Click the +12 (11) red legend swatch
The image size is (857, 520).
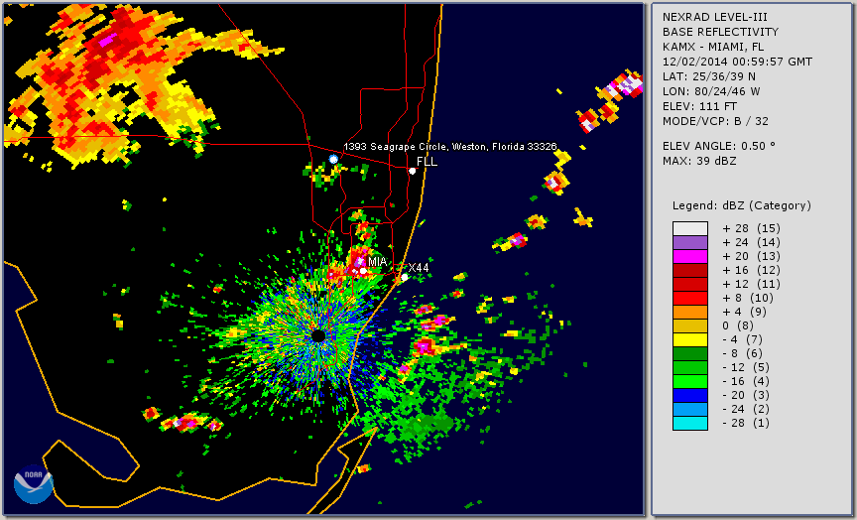(690, 285)
